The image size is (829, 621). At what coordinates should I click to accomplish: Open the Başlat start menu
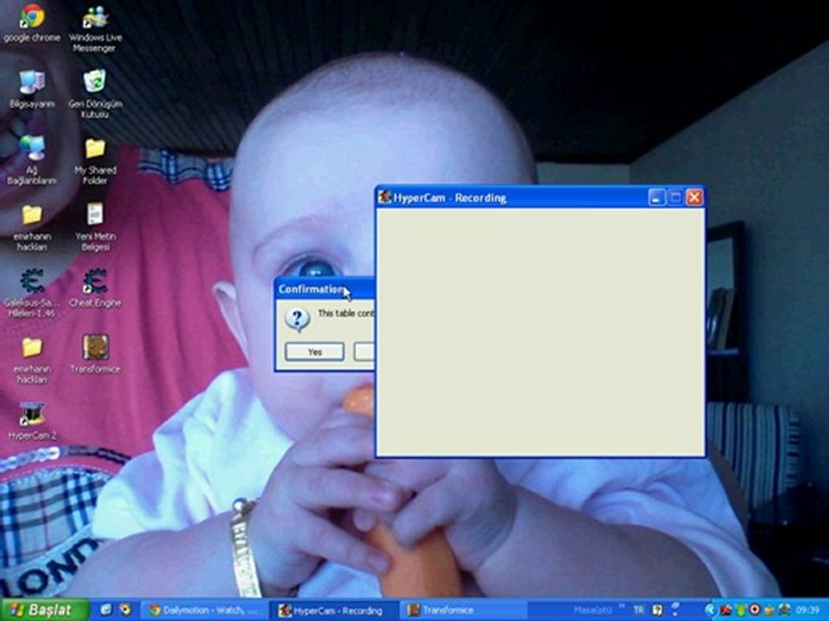click(x=45, y=610)
